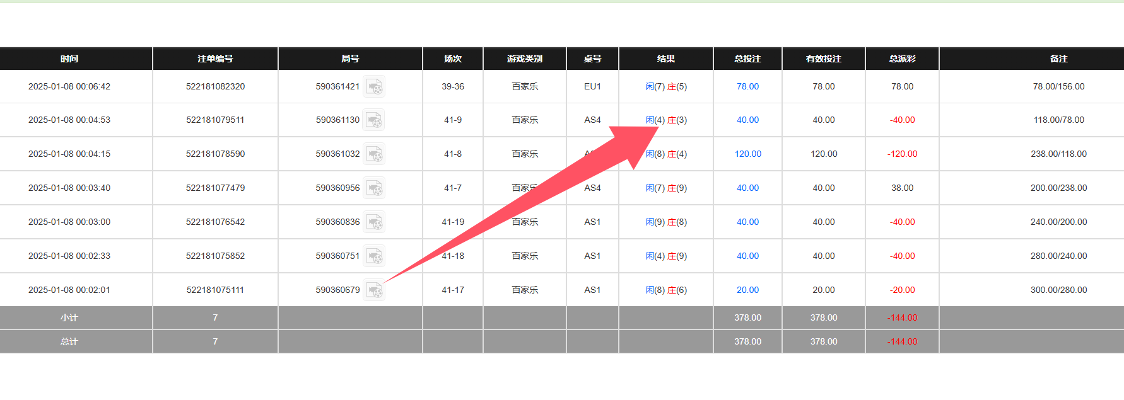The height and width of the screenshot is (400, 1124).
Task: Open the 闲(4) 庄(3) result entry
Action: (x=665, y=120)
